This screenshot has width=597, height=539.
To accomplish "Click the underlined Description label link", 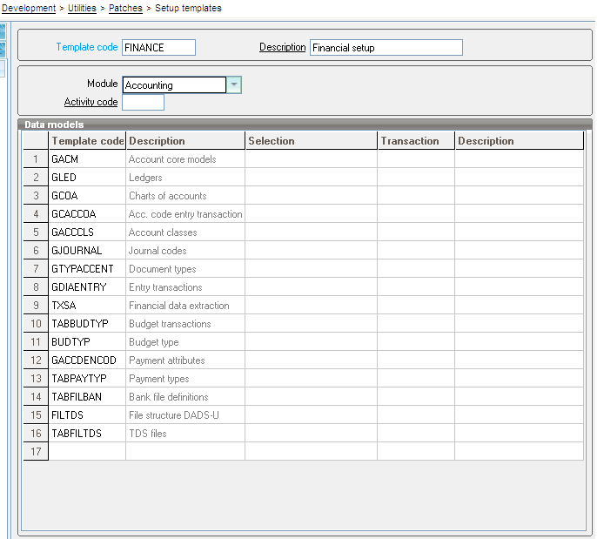I will coord(282,47).
